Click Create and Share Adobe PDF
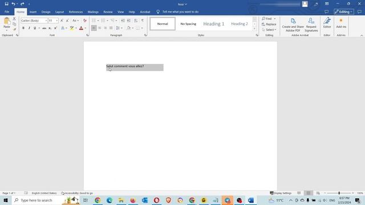This screenshot has height=205, width=365. point(293,24)
